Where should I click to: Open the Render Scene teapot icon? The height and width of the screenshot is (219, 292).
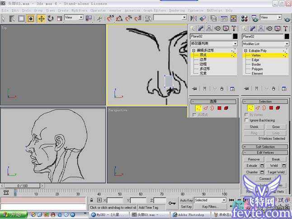pyautogui.click(x=254, y=19)
